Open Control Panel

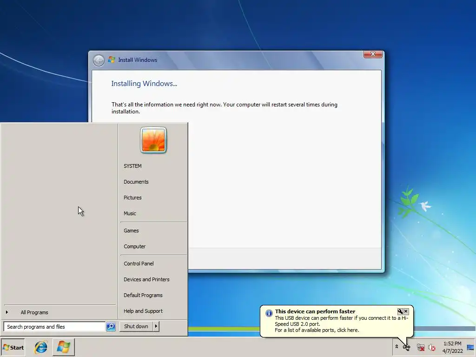tap(139, 264)
